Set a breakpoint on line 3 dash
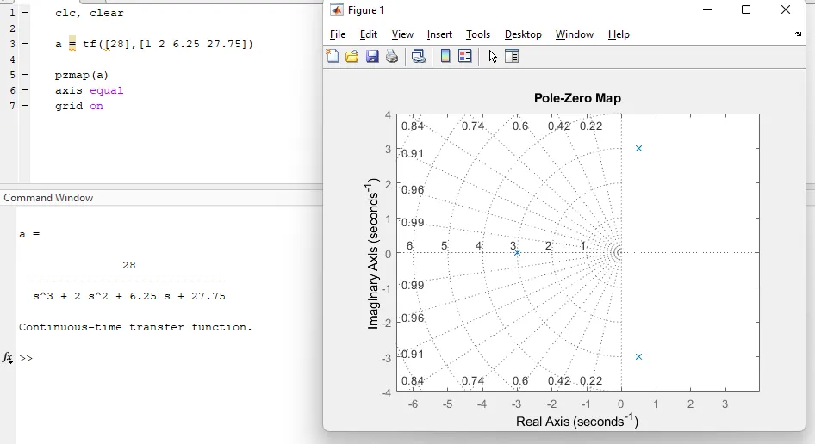This screenshot has height=444, width=815. click(24, 44)
